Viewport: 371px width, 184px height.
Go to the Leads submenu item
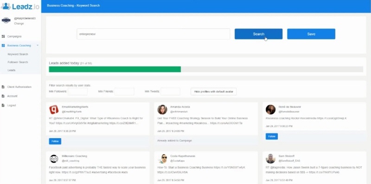(x=11, y=70)
